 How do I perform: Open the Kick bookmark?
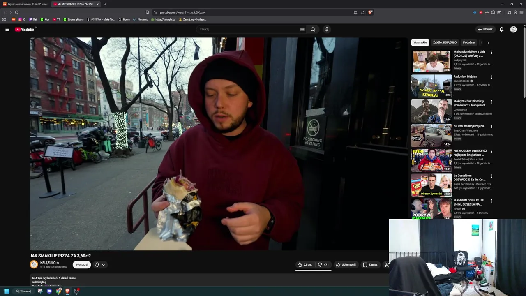tap(45, 19)
